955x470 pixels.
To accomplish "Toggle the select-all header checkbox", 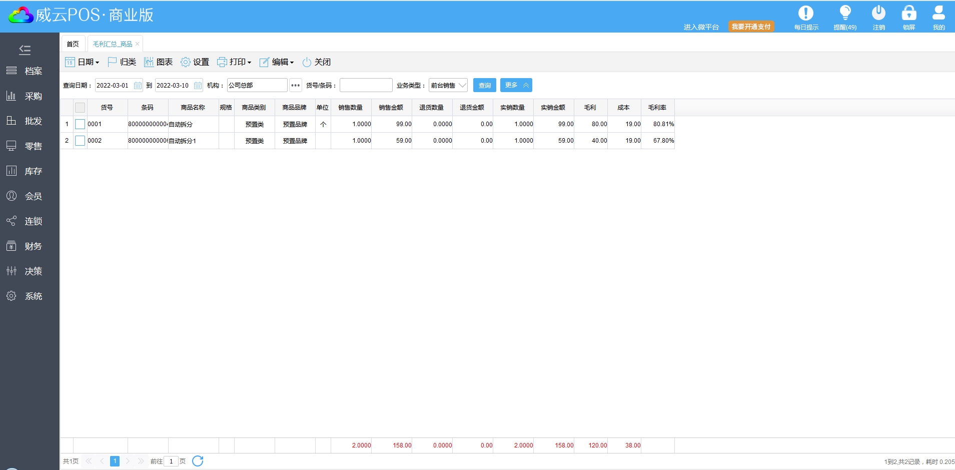I will click(80, 108).
